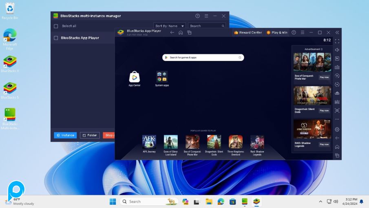The width and height of the screenshot is (369, 208).
Task: Open the App Center icon
Action: 134,77
